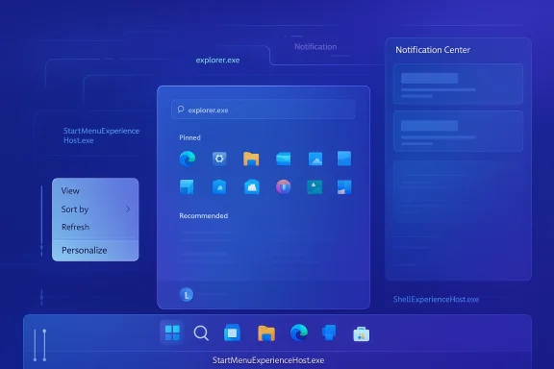Open the Microsoft Store bag taskbar icon
Viewport: 554px width, 369px height.
click(361, 334)
